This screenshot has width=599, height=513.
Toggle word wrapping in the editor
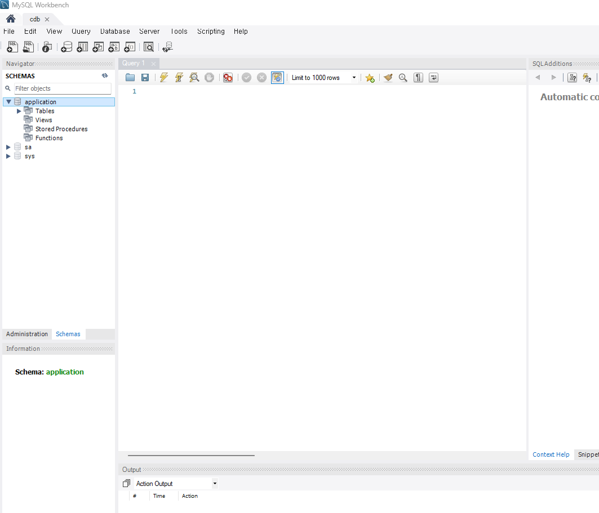(x=433, y=78)
